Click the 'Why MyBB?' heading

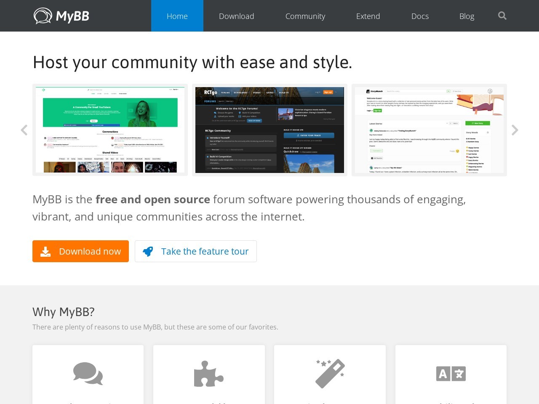[x=64, y=312]
